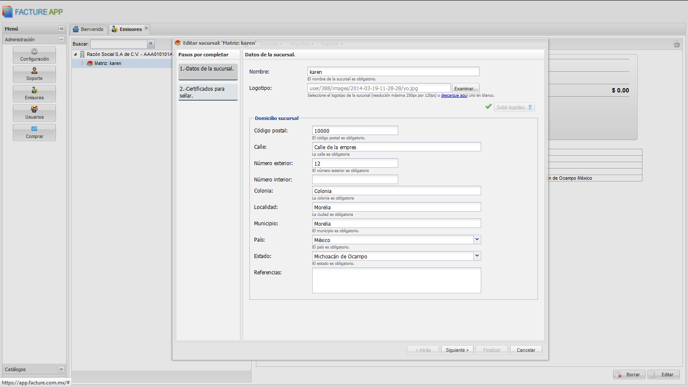Image resolution: width=688 pixels, height=387 pixels.
Task: Expand the Matriz: karen tree node
Action: 83,63
